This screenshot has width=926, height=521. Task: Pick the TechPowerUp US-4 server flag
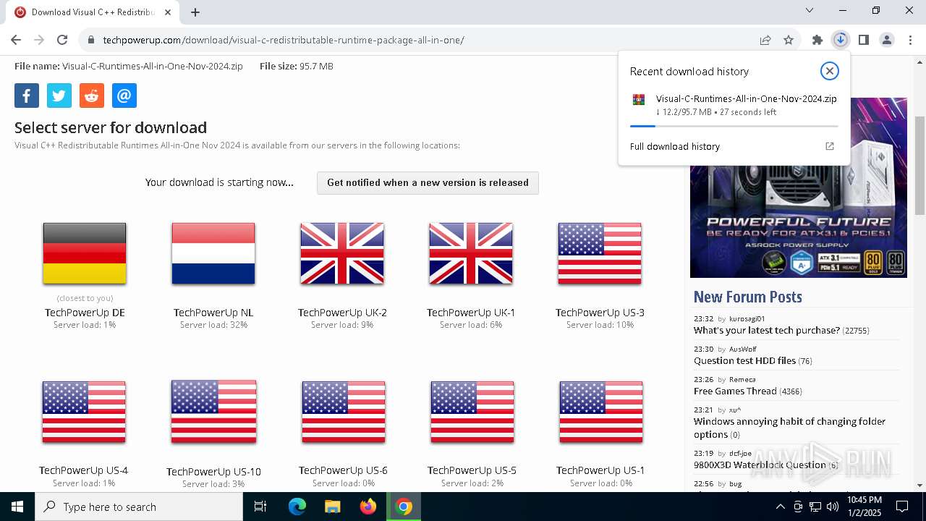(84, 412)
